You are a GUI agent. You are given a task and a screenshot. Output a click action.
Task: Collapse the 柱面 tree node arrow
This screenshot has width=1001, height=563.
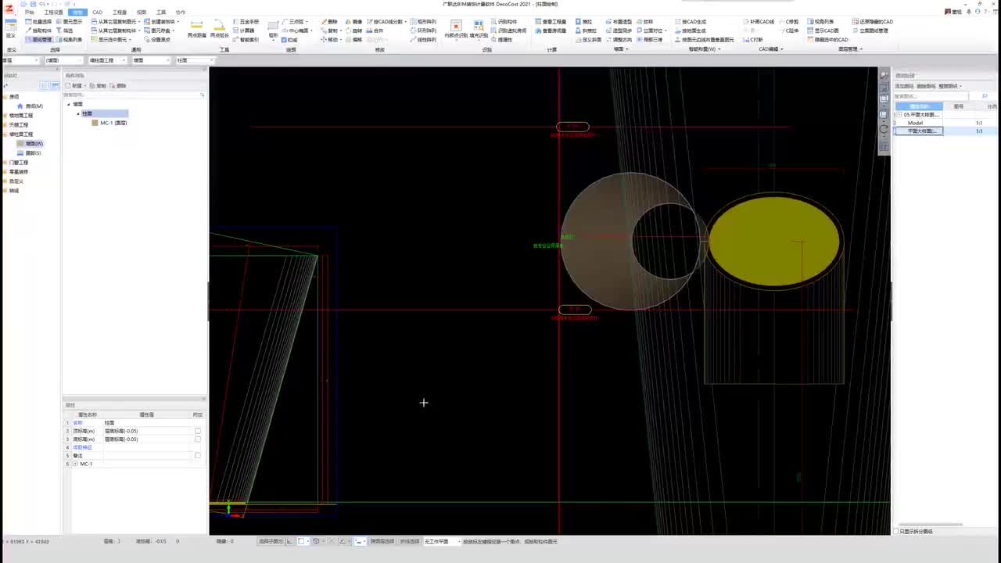pyautogui.click(x=78, y=113)
